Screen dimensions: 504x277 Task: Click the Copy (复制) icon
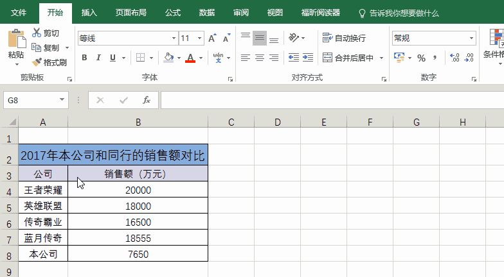click(x=36, y=47)
